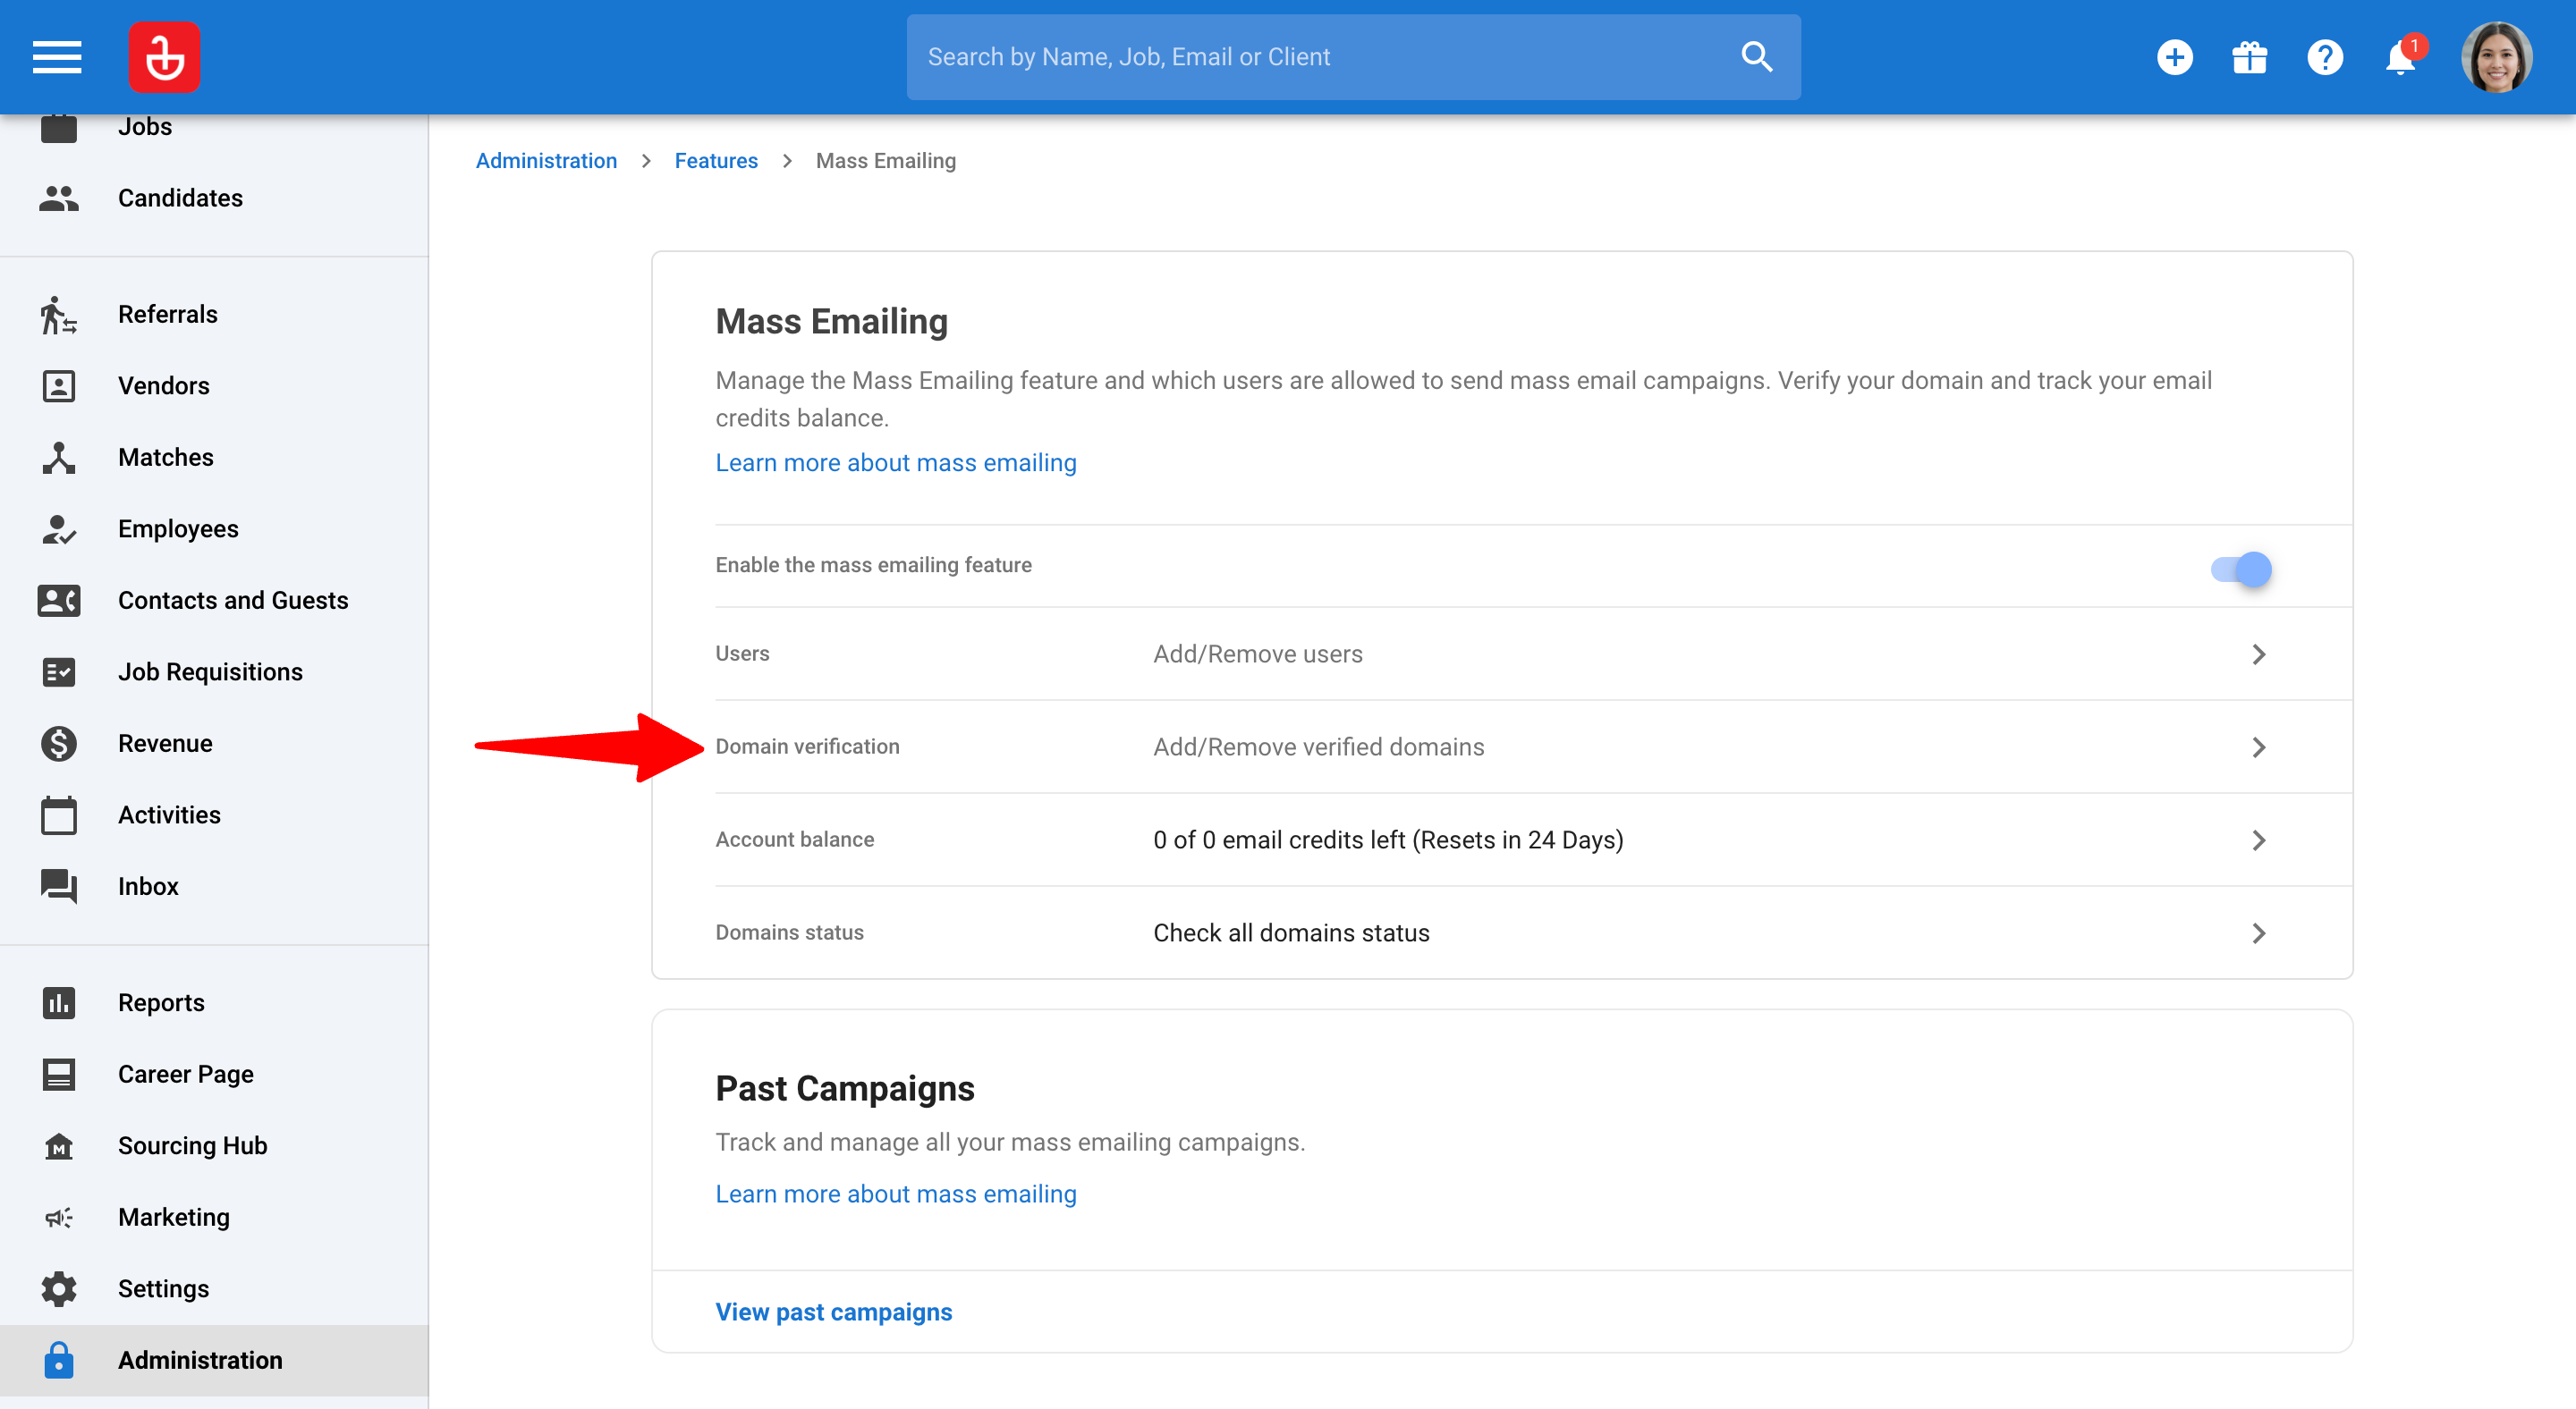Click the Revenue dollar icon
Image resolution: width=2576 pixels, height=1409 pixels.
tap(59, 744)
